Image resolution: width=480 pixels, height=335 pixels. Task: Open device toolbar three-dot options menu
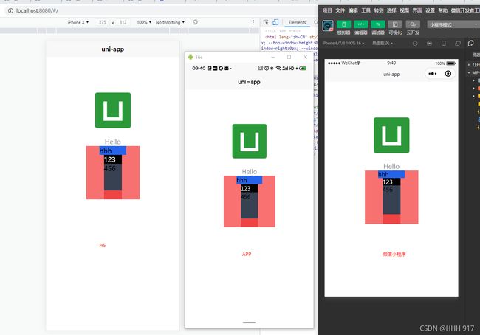[x=253, y=22]
